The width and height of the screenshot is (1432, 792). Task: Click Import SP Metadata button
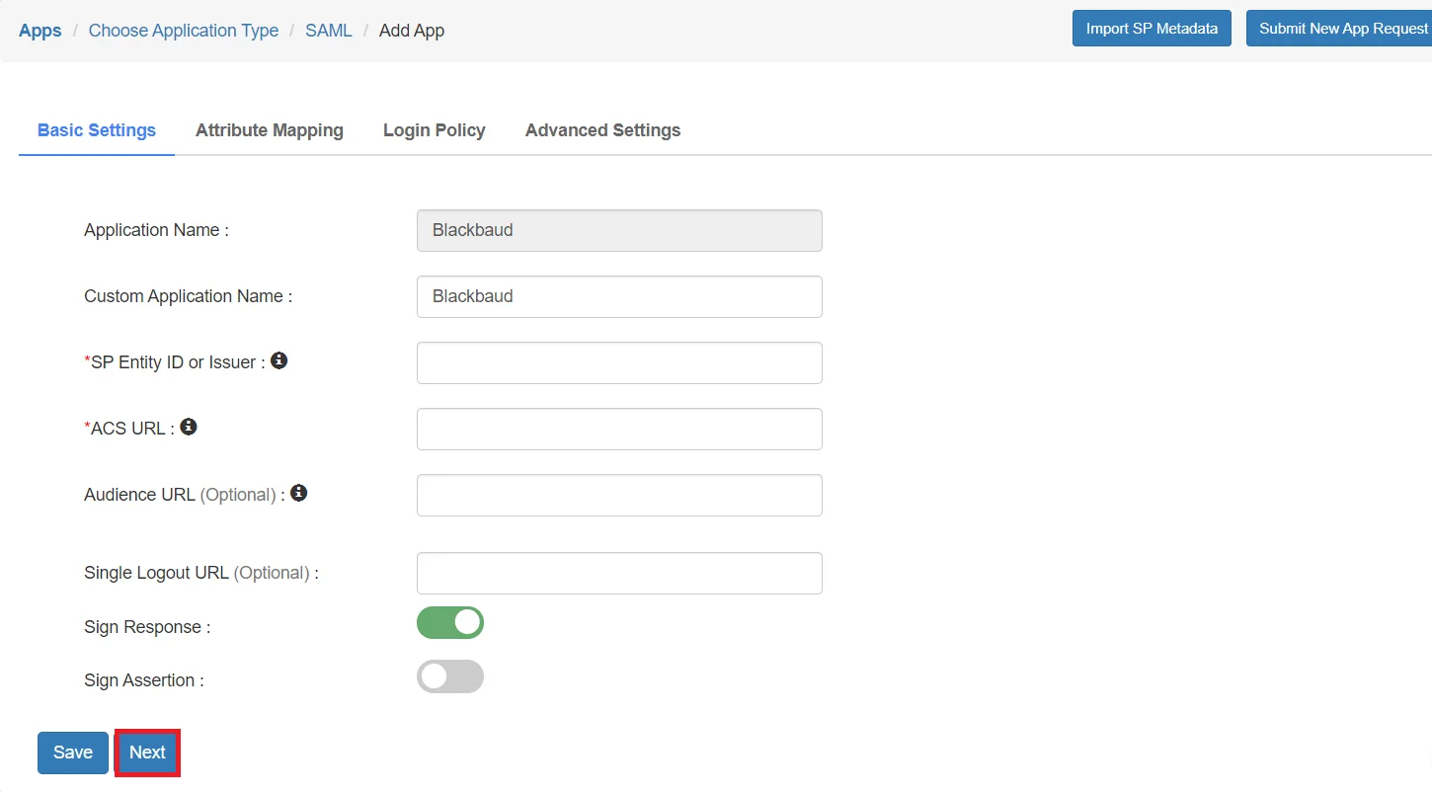coord(1152,29)
